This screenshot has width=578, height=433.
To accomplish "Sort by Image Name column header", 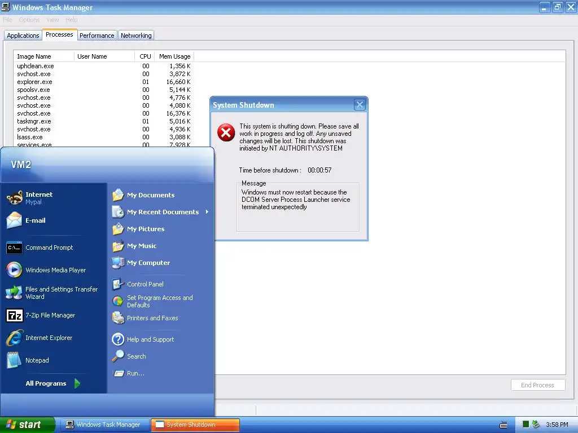I will [x=44, y=56].
